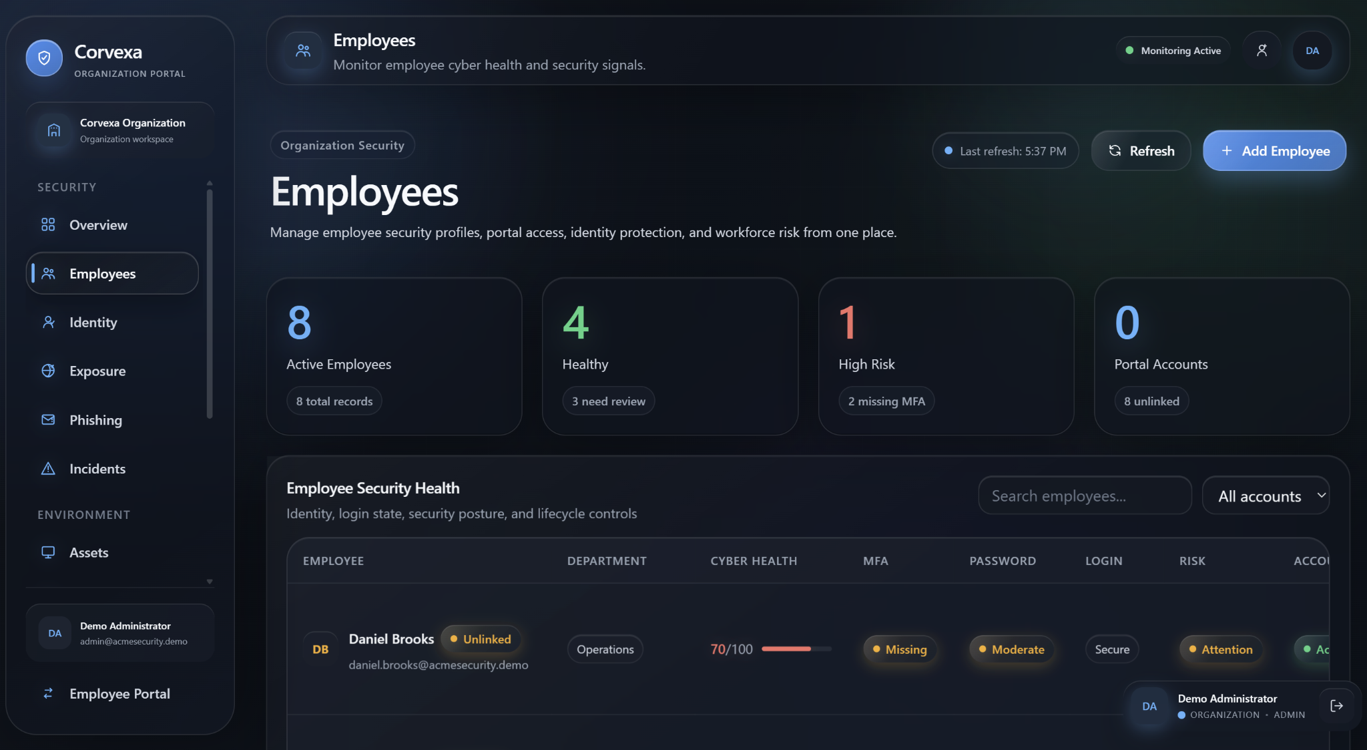
Task: Click the sidebar scroll down arrow
Action: click(x=210, y=582)
